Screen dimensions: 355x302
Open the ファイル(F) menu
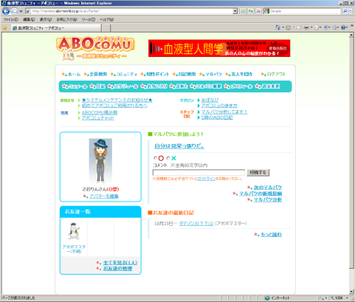tap(10, 19)
